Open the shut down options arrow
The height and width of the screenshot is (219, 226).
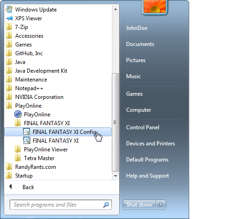(161, 205)
